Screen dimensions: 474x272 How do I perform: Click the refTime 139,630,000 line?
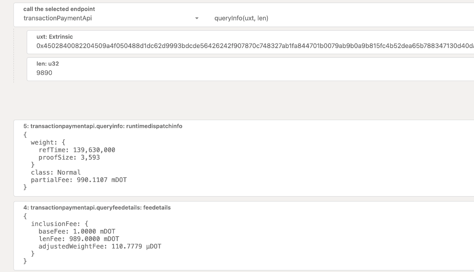pyautogui.click(x=77, y=150)
